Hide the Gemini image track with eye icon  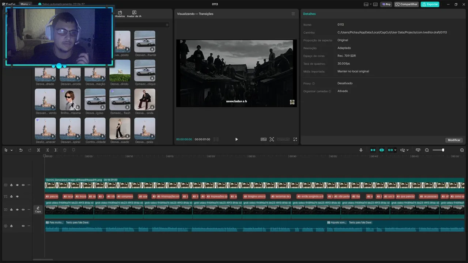tap(17, 185)
